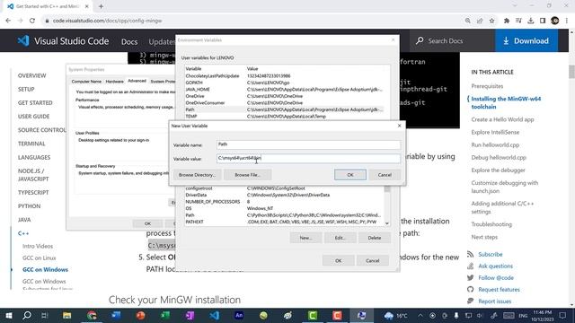This screenshot has height=323, width=575.
Task: Open File Explorer from the taskbar
Action: coord(66,315)
